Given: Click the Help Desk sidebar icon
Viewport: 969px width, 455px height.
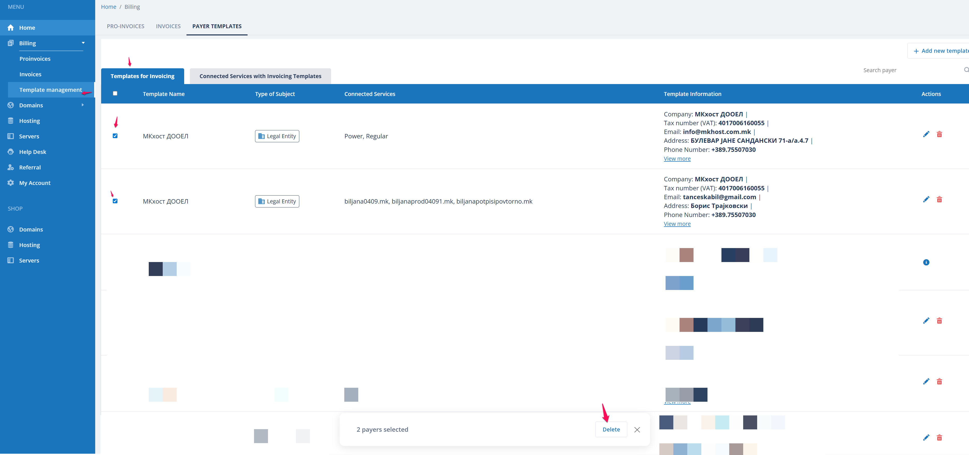Looking at the screenshot, I should 11,152.
